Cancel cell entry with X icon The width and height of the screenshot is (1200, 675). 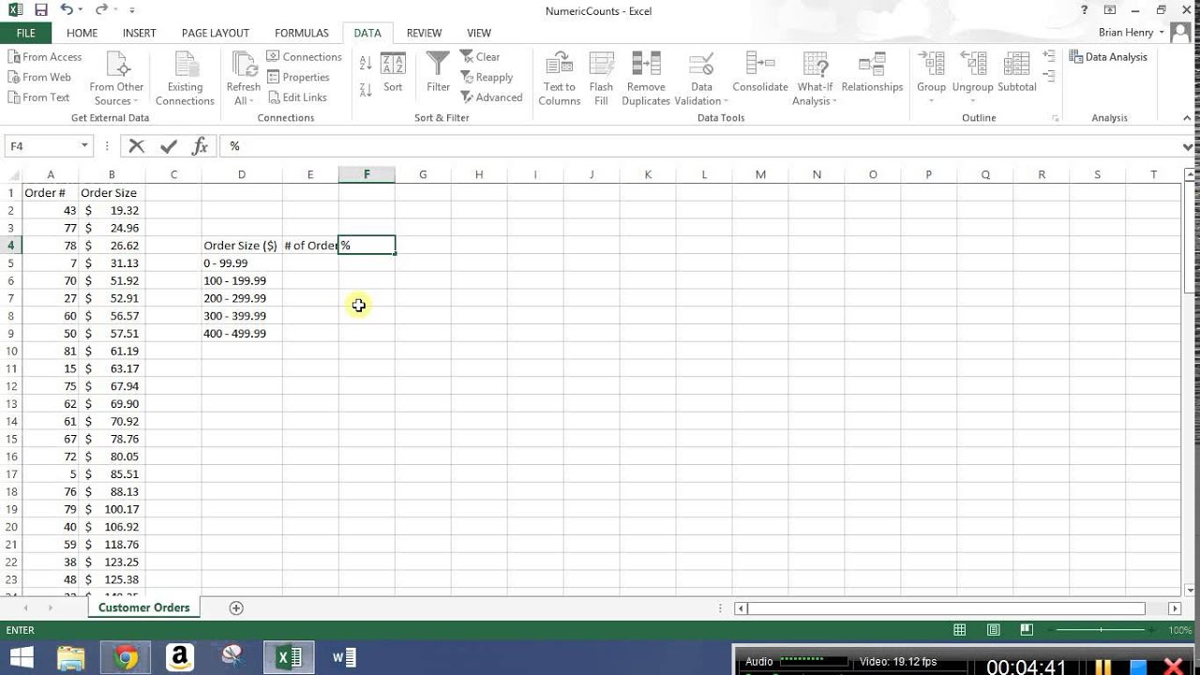pos(137,146)
